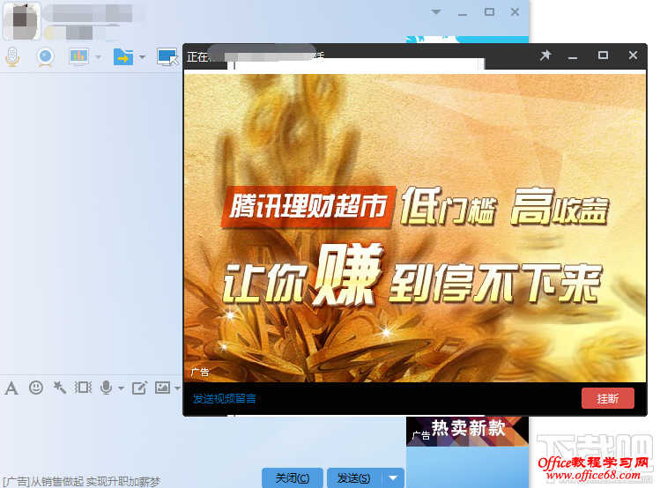This screenshot has height=488, width=660.
Task: Close the video call window
Action: click(x=633, y=55)
